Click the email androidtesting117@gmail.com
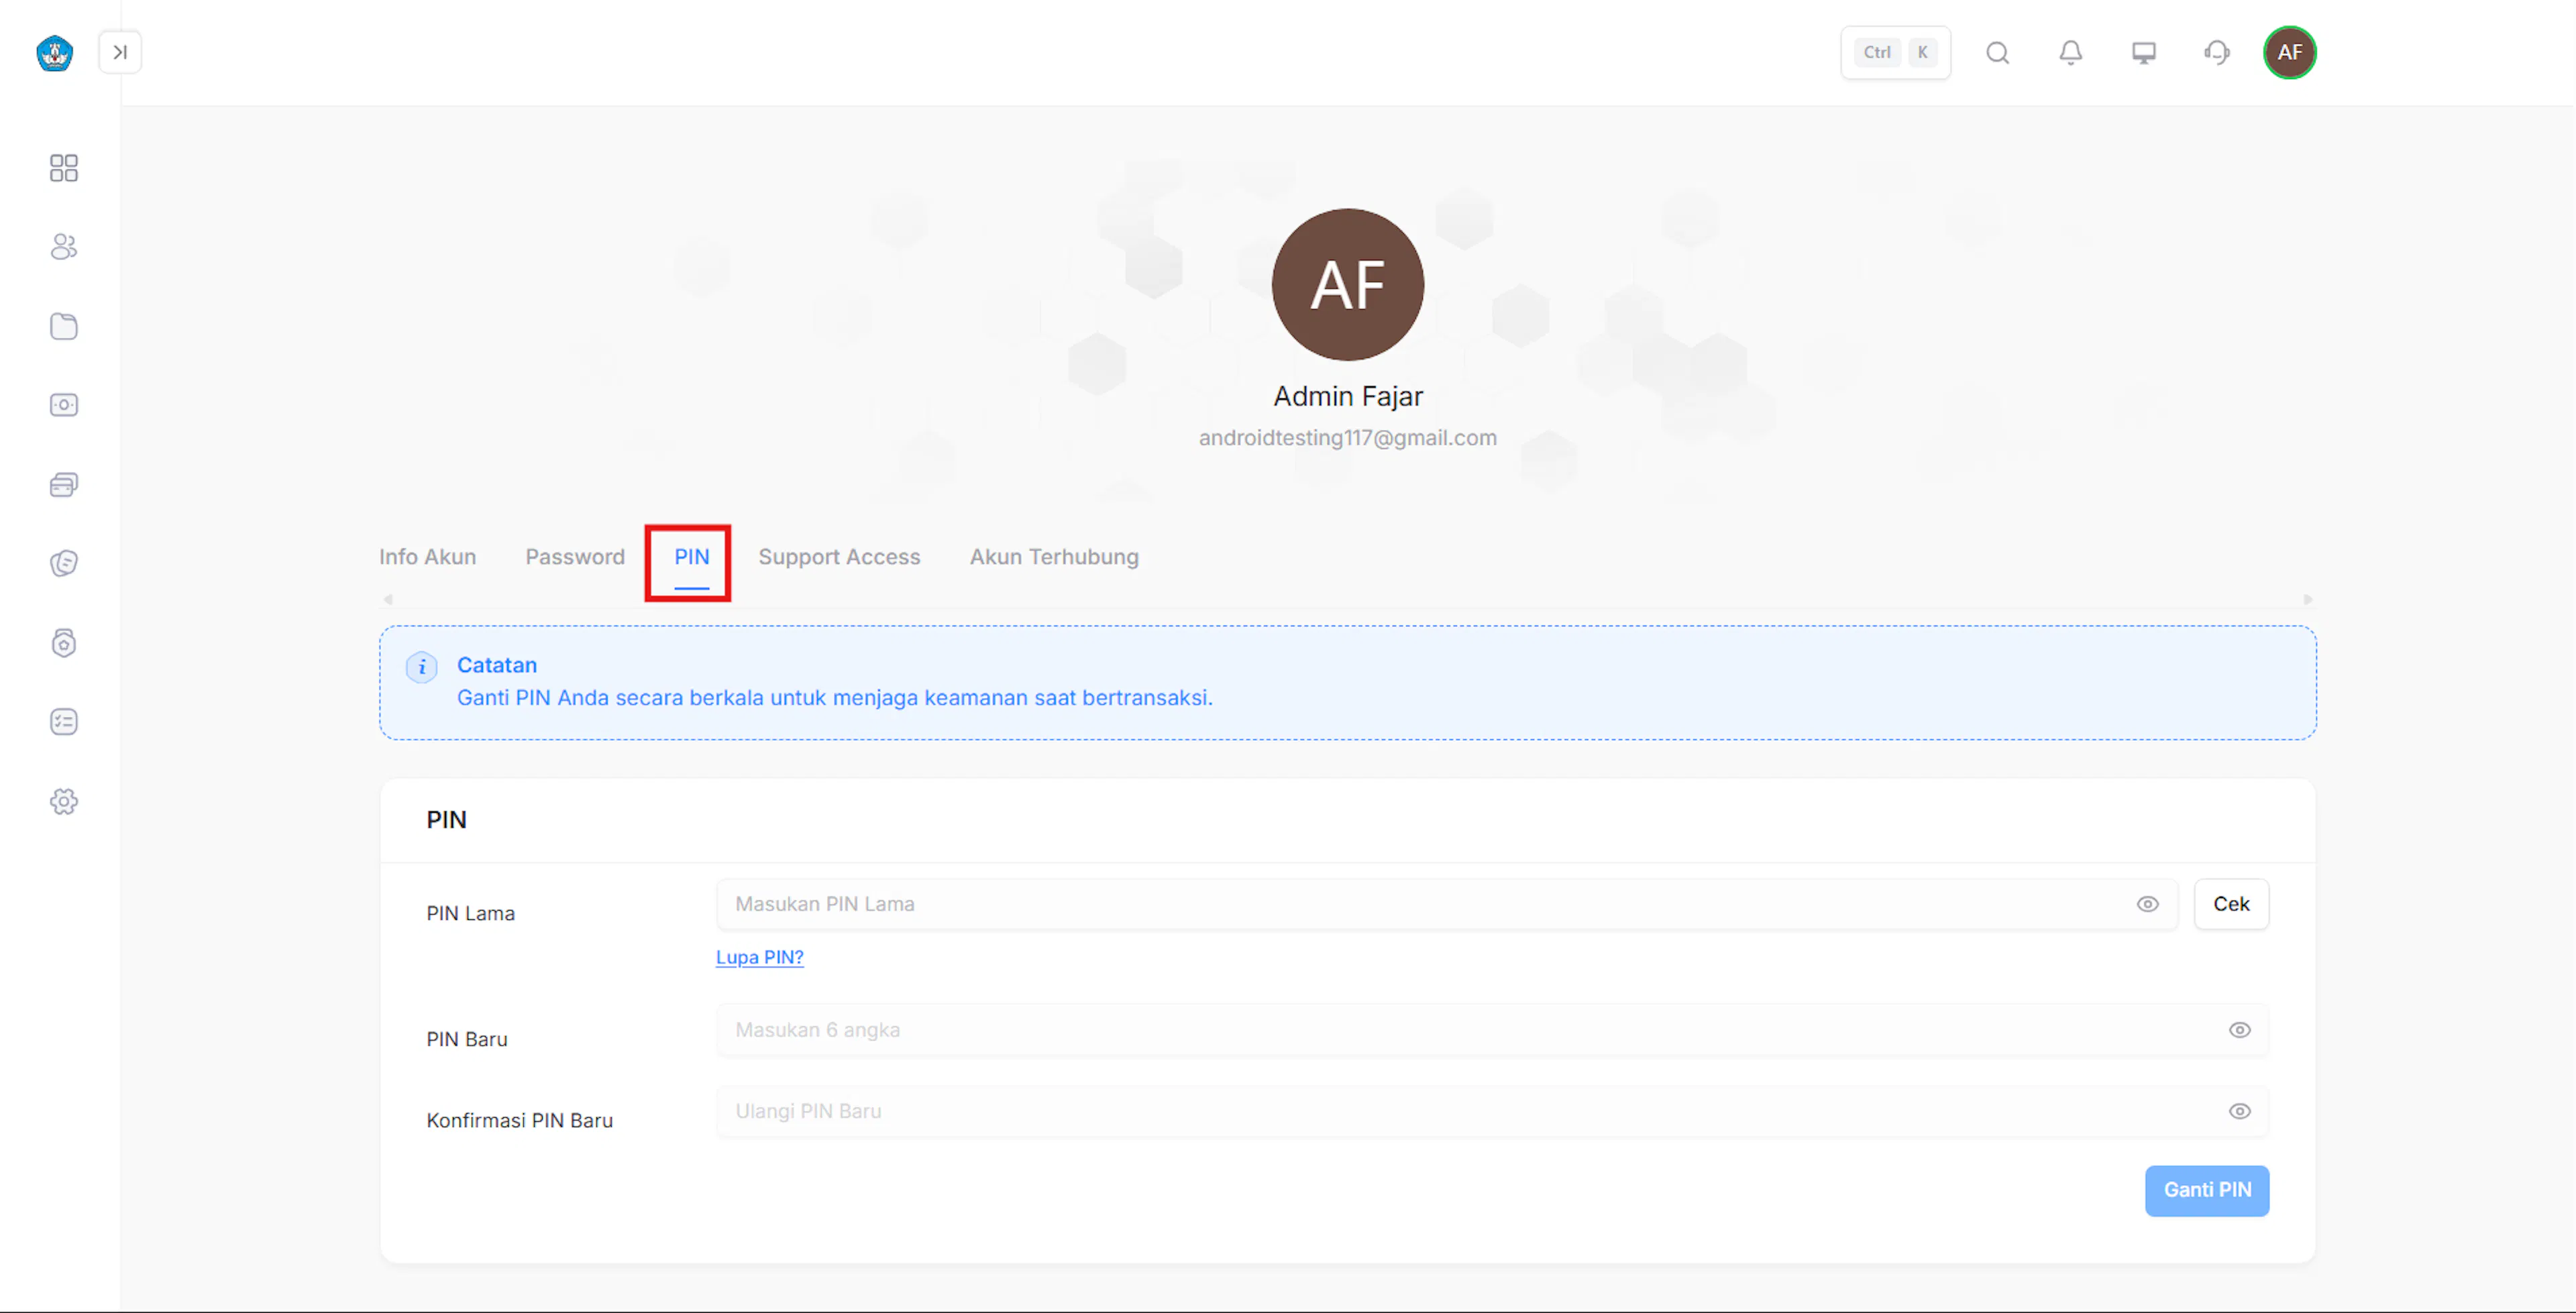 (x=1348, y=438)
